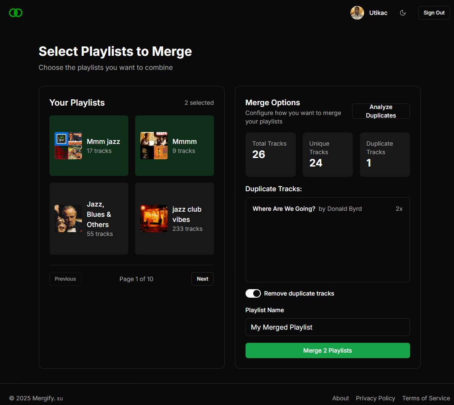Image resolution: width=454 pixels, height=405 pixels.
Task: Open the Privacy Policy link
Action: [375, 398]
